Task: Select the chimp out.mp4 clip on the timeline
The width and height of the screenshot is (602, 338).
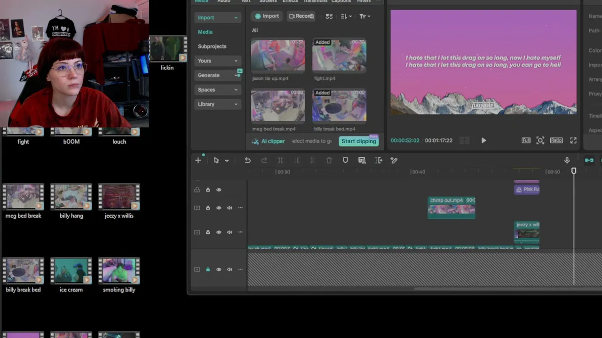Action: 451,207
